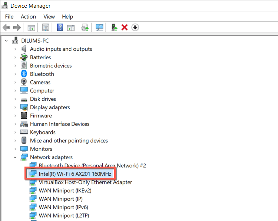Viewport: 278px width, 221px height.
Task: Click the Back arrow toolbar button
Action: pyautogui.click(x=7, y=27)
